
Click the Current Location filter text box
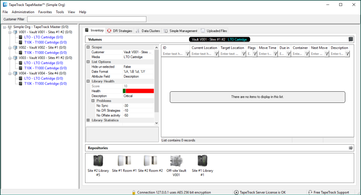[x=202, y=54]
